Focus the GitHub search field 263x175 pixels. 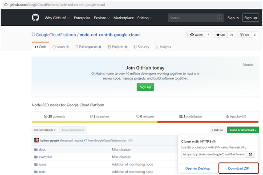point(196,18)
